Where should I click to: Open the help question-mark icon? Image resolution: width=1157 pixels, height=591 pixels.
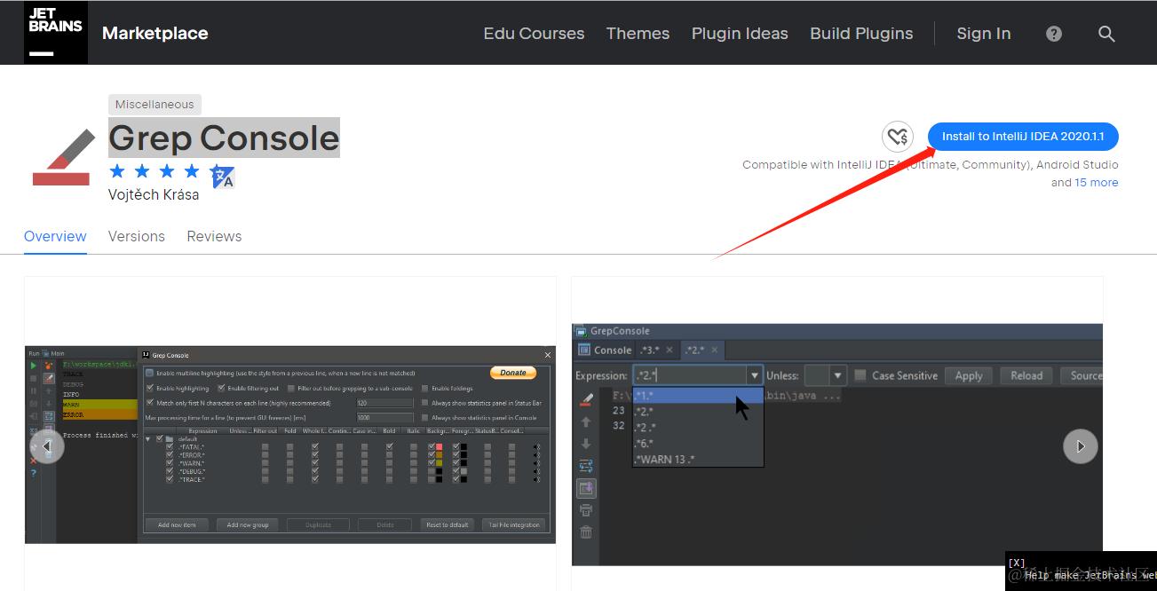1054,34
